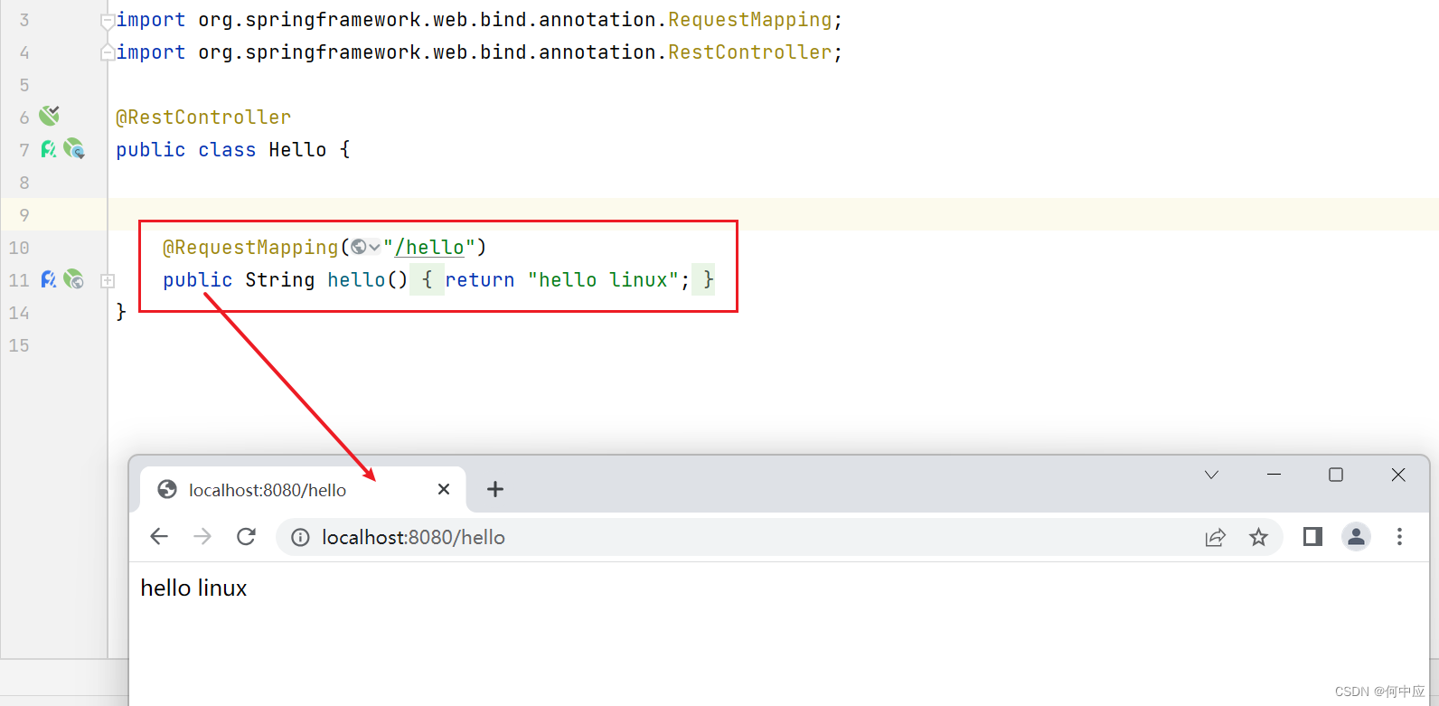This screenshot has height=706, width=1439.
Task: Click the RestController class name in import
Action: click(749, 52)
